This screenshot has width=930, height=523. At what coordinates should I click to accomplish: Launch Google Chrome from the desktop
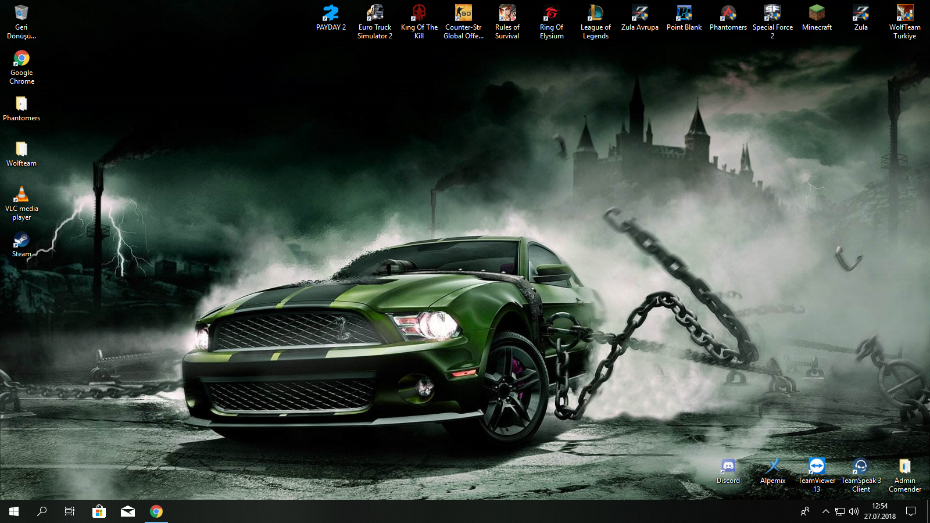pos(22,67)
